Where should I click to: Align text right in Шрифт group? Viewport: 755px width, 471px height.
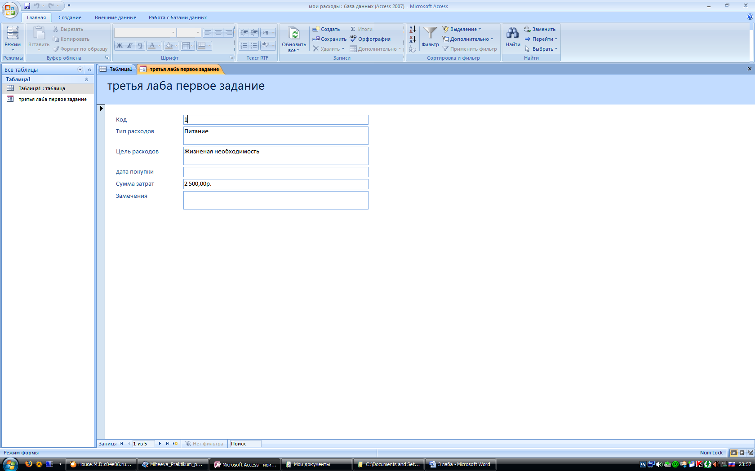[x=229, y=33]
